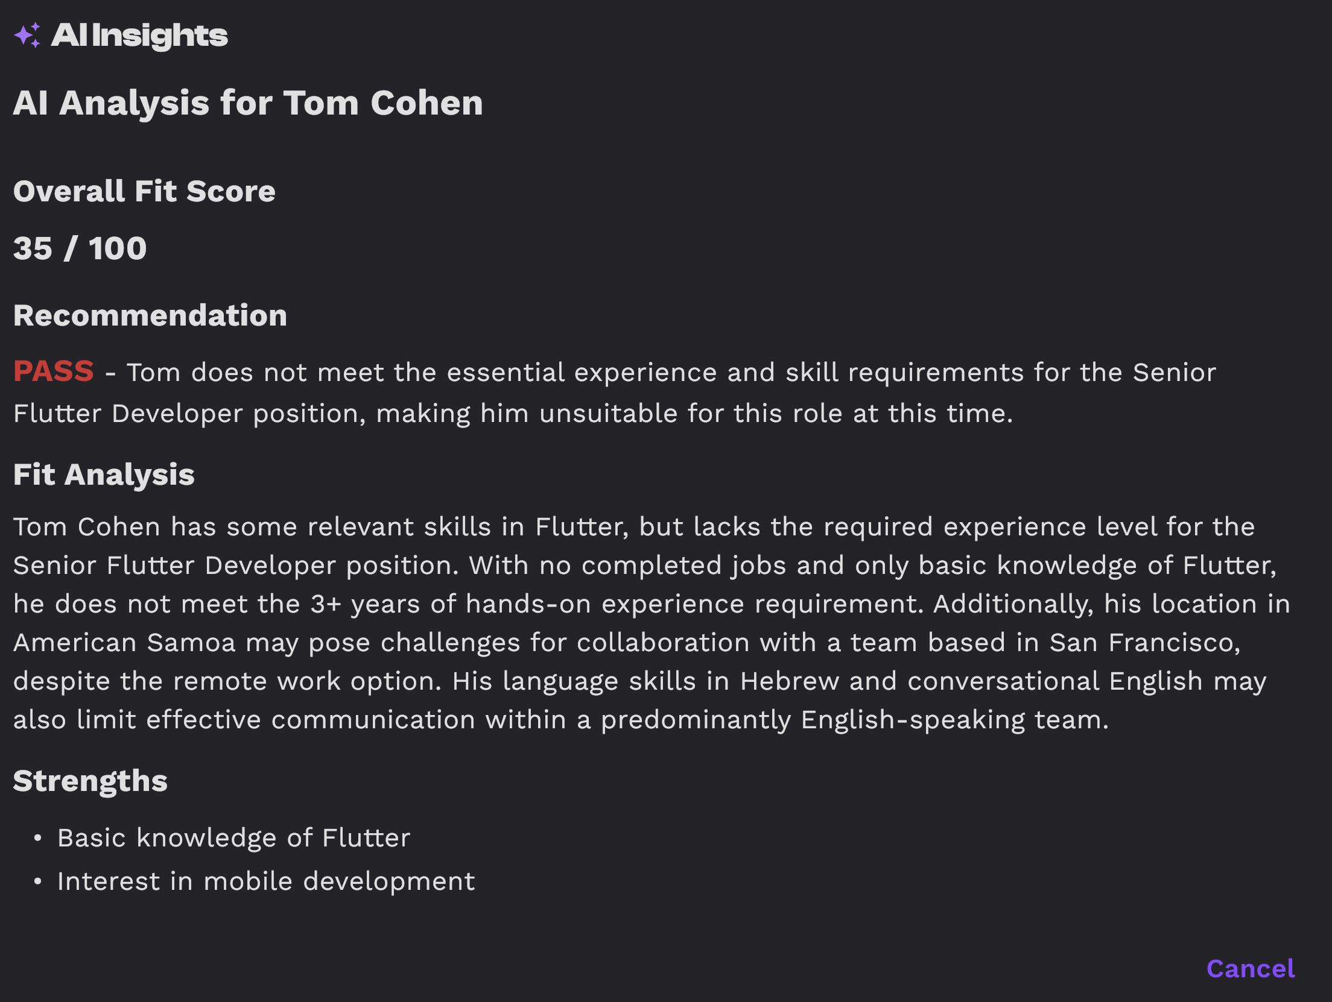This screenshot has height=1002, width=1332.
Task: Click the 'Overall Fit Score' heading
Action: [x=144, y=192]
